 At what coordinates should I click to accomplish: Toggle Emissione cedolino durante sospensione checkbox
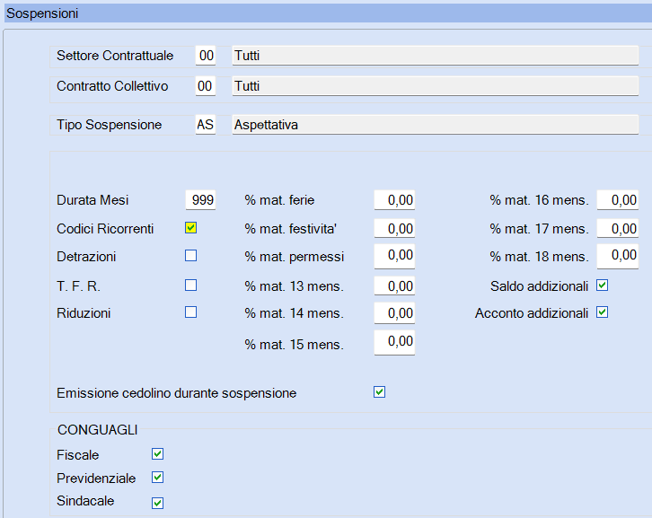(379, 392)
